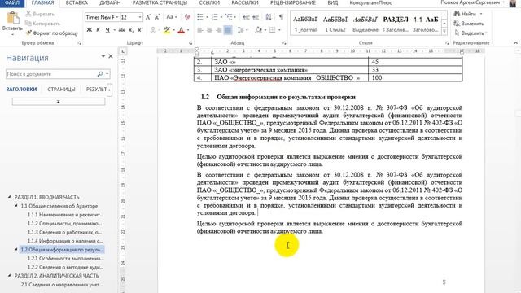Open the Change Case (Аа) menu

(x=171, y=17)
